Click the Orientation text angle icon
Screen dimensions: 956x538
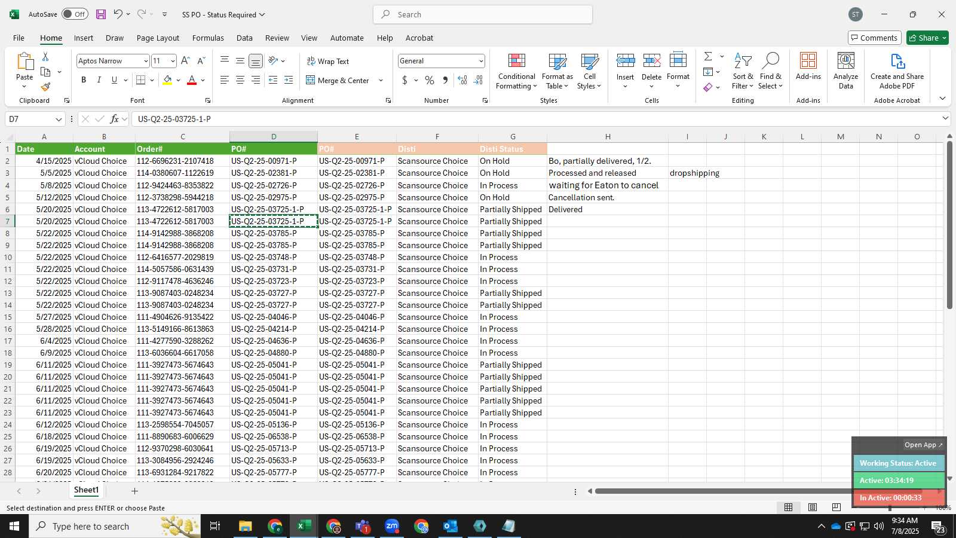[x=274, y=61]
